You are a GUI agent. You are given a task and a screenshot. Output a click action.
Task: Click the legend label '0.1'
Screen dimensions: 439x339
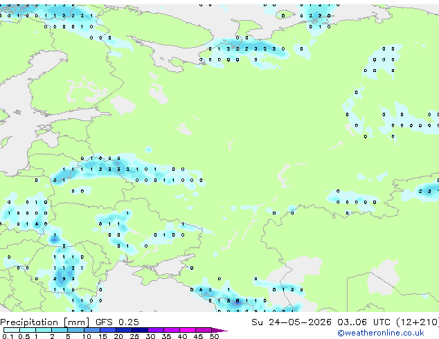coord(8,336)
